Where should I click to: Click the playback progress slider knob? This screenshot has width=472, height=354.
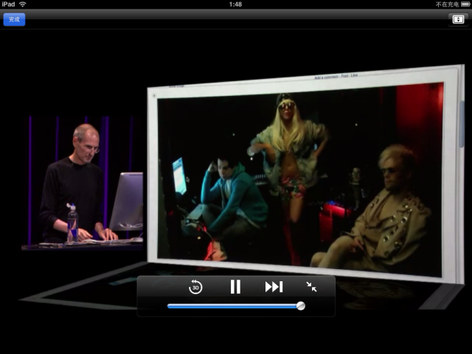tap(300, 306)
